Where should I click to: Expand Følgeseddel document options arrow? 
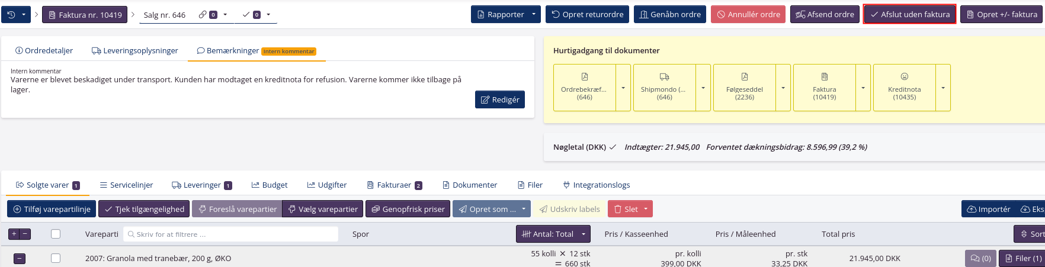[x=783, y=88]
